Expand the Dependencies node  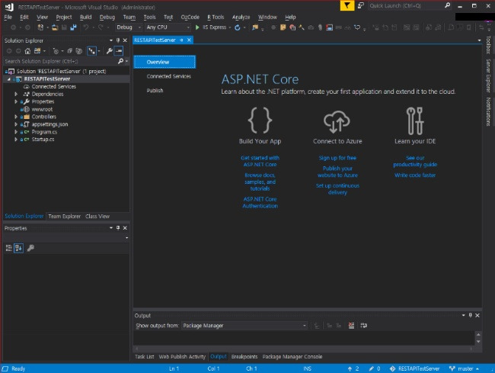coord(16,94)
